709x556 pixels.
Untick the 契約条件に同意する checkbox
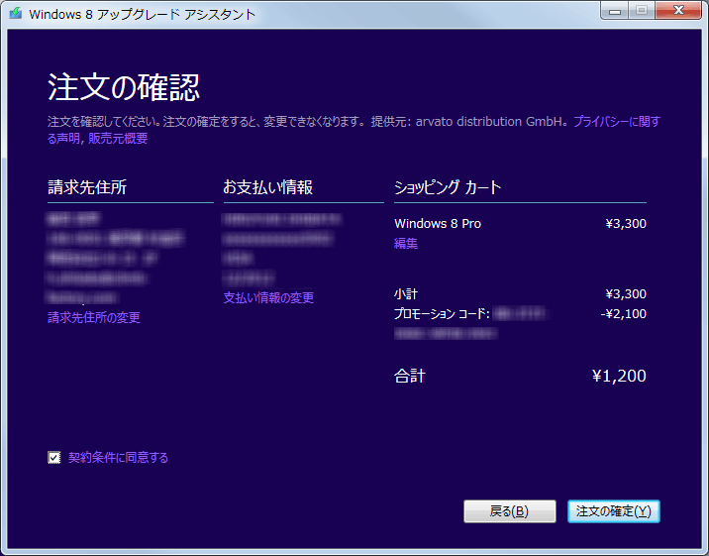(x=53, y=457)
